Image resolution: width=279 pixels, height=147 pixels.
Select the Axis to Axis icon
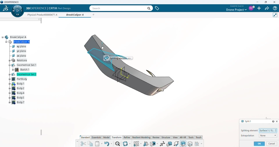coord(162,144)
